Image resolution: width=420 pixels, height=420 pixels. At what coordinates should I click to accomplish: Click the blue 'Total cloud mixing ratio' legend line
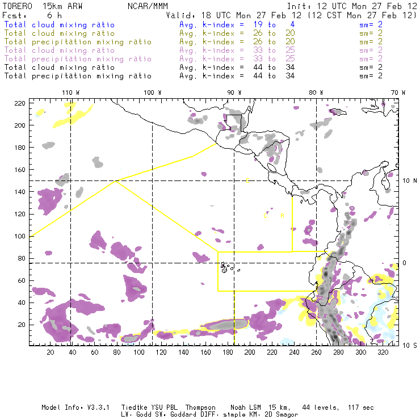click(60, 25)
